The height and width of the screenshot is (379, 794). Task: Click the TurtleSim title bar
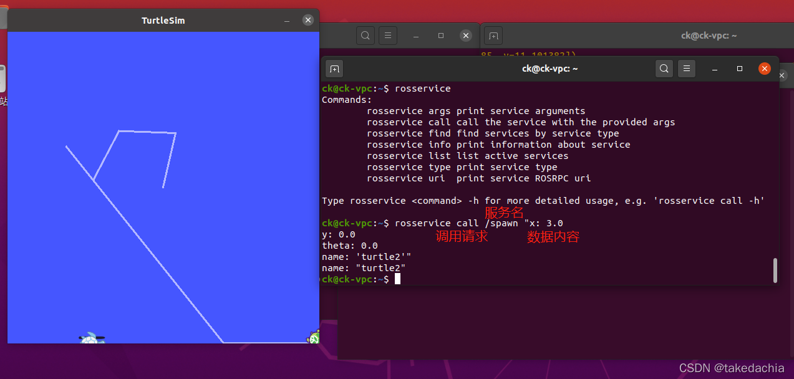click(x=163, y=21)
